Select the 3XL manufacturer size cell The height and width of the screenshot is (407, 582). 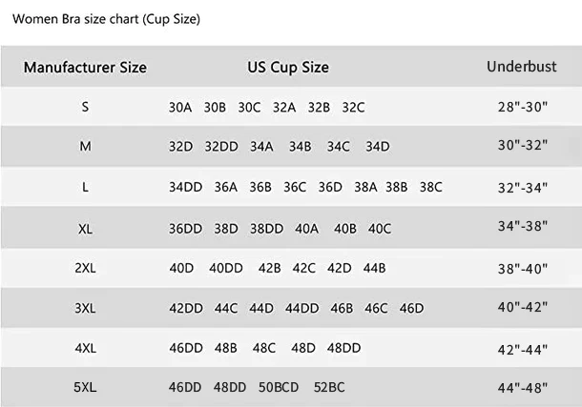pyautogui.click(x=85, y=308)
